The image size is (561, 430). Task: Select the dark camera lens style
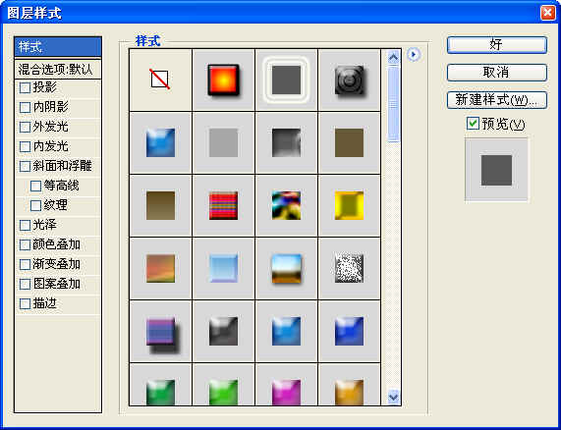click(x=349, y=80)
